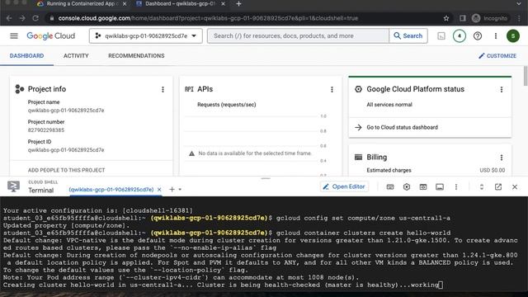Toggle Cloud Shell on-screen keyboard icon
Viewport: 528px width, 297px height.
(390, 187)
